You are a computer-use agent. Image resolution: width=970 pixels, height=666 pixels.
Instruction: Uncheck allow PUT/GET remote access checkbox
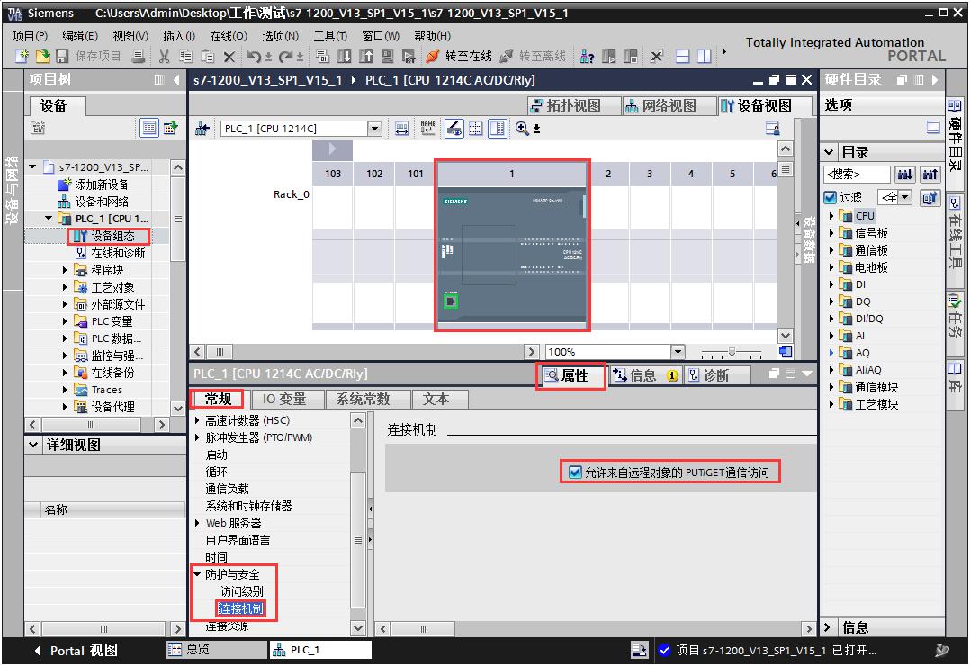click(575, 472)
